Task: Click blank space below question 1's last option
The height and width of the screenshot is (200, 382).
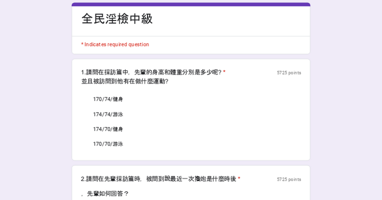Action: click(191, 155)
